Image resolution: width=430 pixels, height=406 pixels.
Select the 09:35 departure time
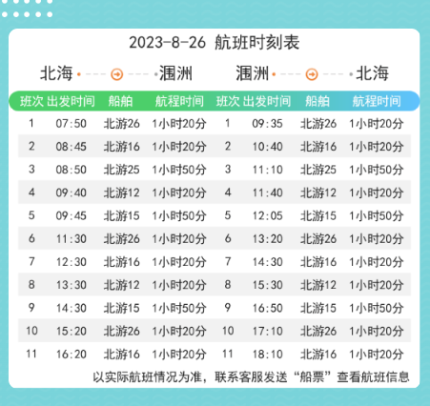267,124
